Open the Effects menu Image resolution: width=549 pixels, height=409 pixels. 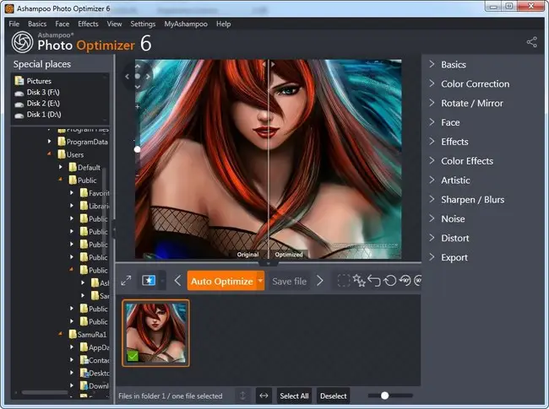pyautogui.click(x=88, y=24)
